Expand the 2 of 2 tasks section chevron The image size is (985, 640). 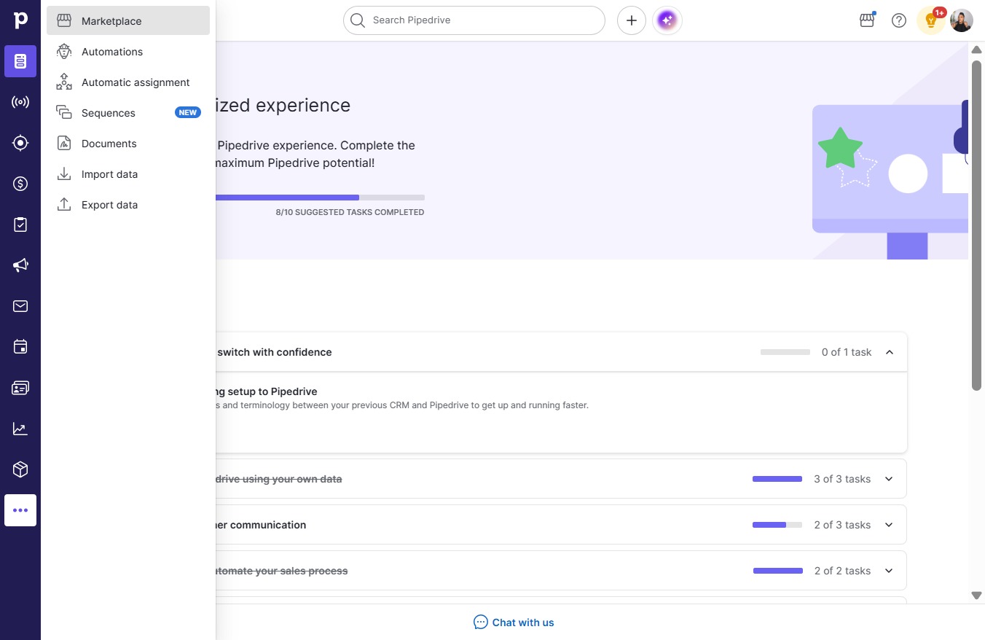point(889,571)
